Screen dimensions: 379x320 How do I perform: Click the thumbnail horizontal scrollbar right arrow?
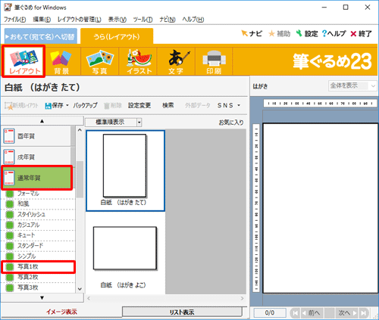(242, 298)
